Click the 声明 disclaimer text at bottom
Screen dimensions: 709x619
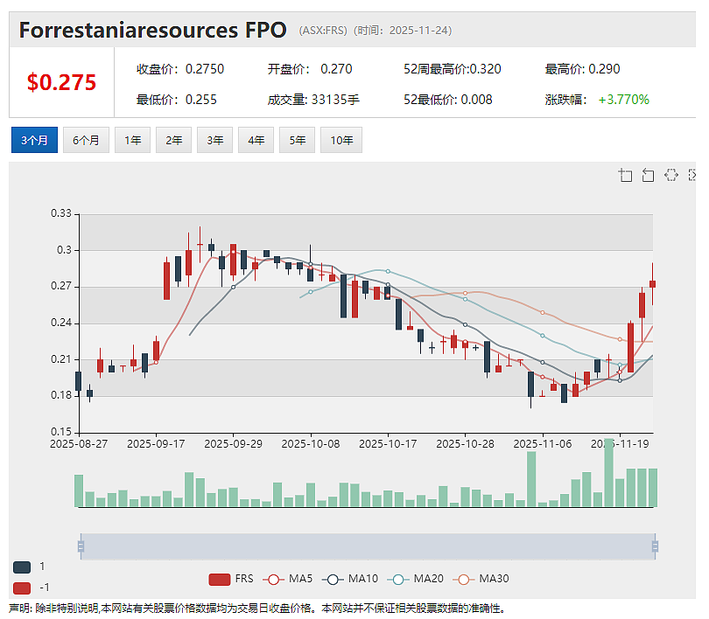tap(256, 609)
